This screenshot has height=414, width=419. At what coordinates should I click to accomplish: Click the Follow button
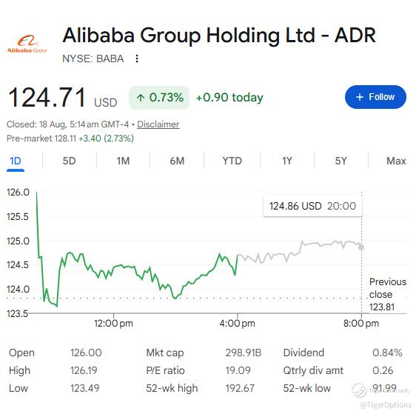point(375,97)
